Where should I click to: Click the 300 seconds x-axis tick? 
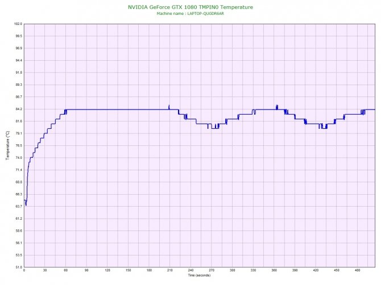click(232, 270)
